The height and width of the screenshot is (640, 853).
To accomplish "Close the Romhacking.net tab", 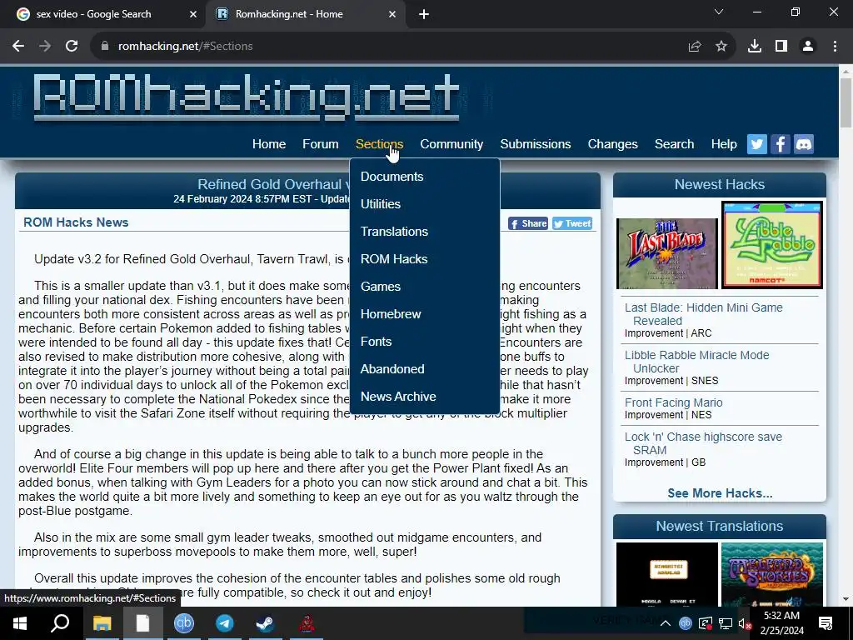I will tap(392, 15).
